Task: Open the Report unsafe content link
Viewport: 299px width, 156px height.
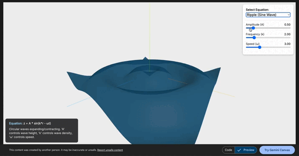Action: pos(110,150)
